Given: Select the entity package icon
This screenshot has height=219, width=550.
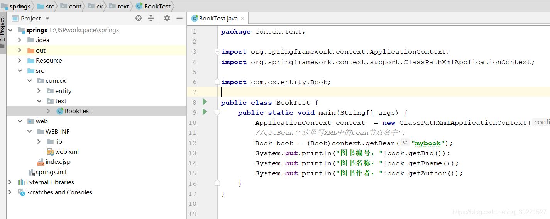Looking at the screenshot, I should [x=50, y=91].
